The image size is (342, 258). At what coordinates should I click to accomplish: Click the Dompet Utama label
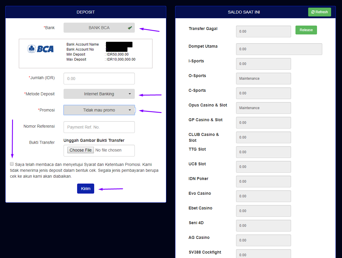coord(203,46)
